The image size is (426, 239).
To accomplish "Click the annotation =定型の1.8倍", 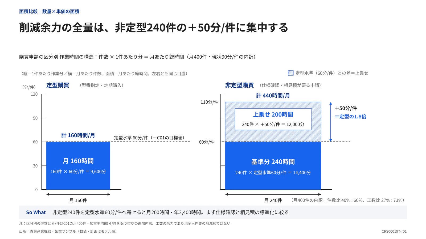I will [350, 117].
